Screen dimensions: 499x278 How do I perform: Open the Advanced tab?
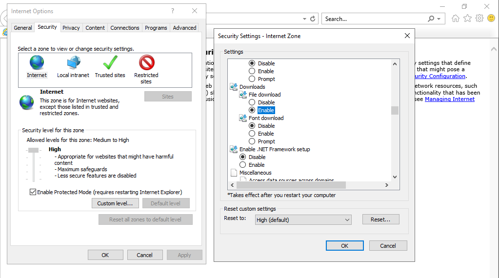tap(184, 28)
